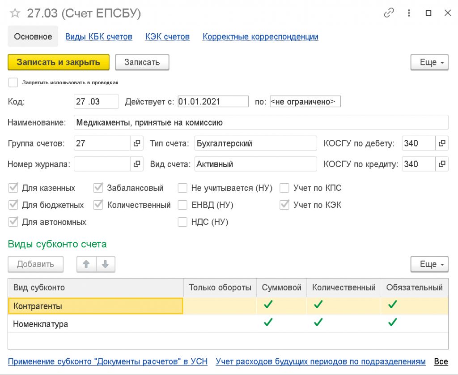Open the КОСГУ по кредиту selection icon
Screen dimensions: 458x375
pyautogui.click(x=442, y=164)
